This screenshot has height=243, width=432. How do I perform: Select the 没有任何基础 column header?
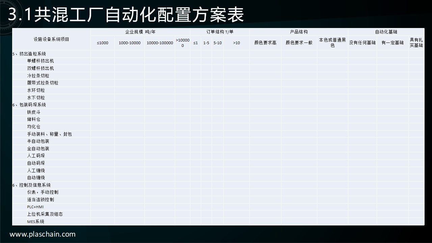coord(362,43)
